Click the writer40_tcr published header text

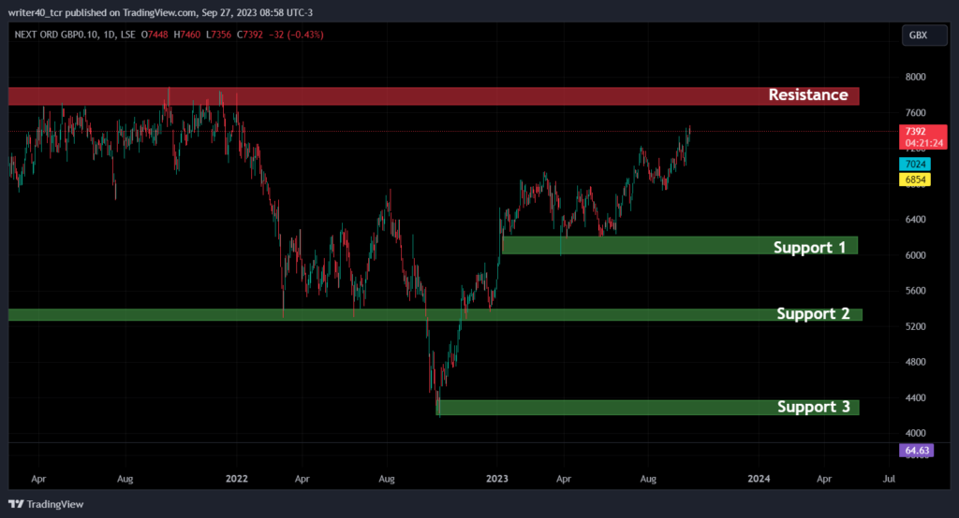pyautogui.click(x=160, y=12)
